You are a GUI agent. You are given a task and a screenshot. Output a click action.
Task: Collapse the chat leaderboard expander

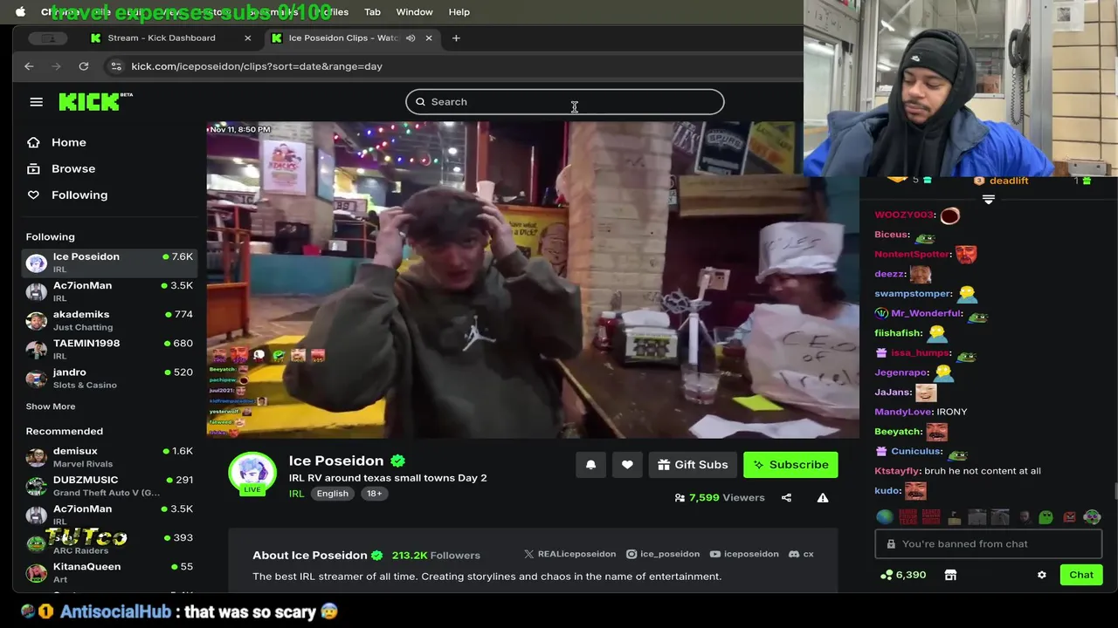(989, 200)
